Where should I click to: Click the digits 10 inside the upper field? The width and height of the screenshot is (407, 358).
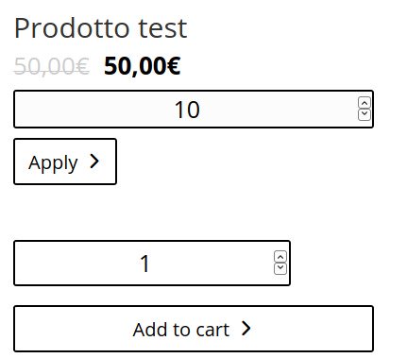pos(187,110)
